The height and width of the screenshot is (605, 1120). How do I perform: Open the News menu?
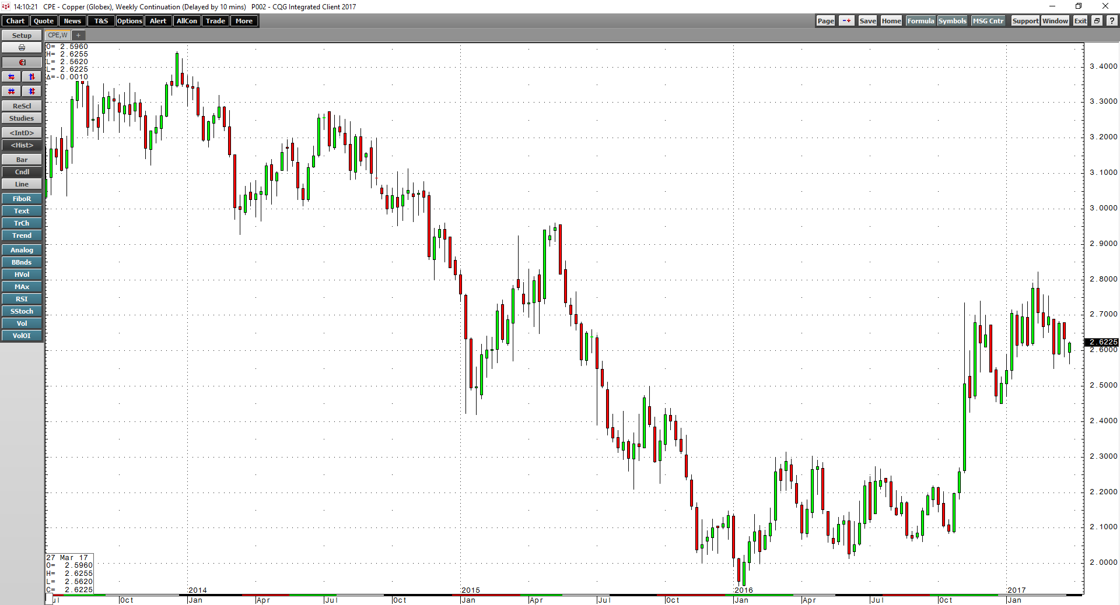coord(72,21)
